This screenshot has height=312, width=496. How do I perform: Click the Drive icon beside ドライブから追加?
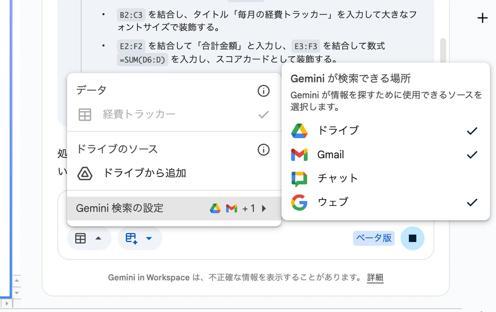coord(85,174)
